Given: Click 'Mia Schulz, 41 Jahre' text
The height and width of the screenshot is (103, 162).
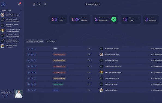Looking at the screenshot, I should pyautogui.click(x=111, y=84).
